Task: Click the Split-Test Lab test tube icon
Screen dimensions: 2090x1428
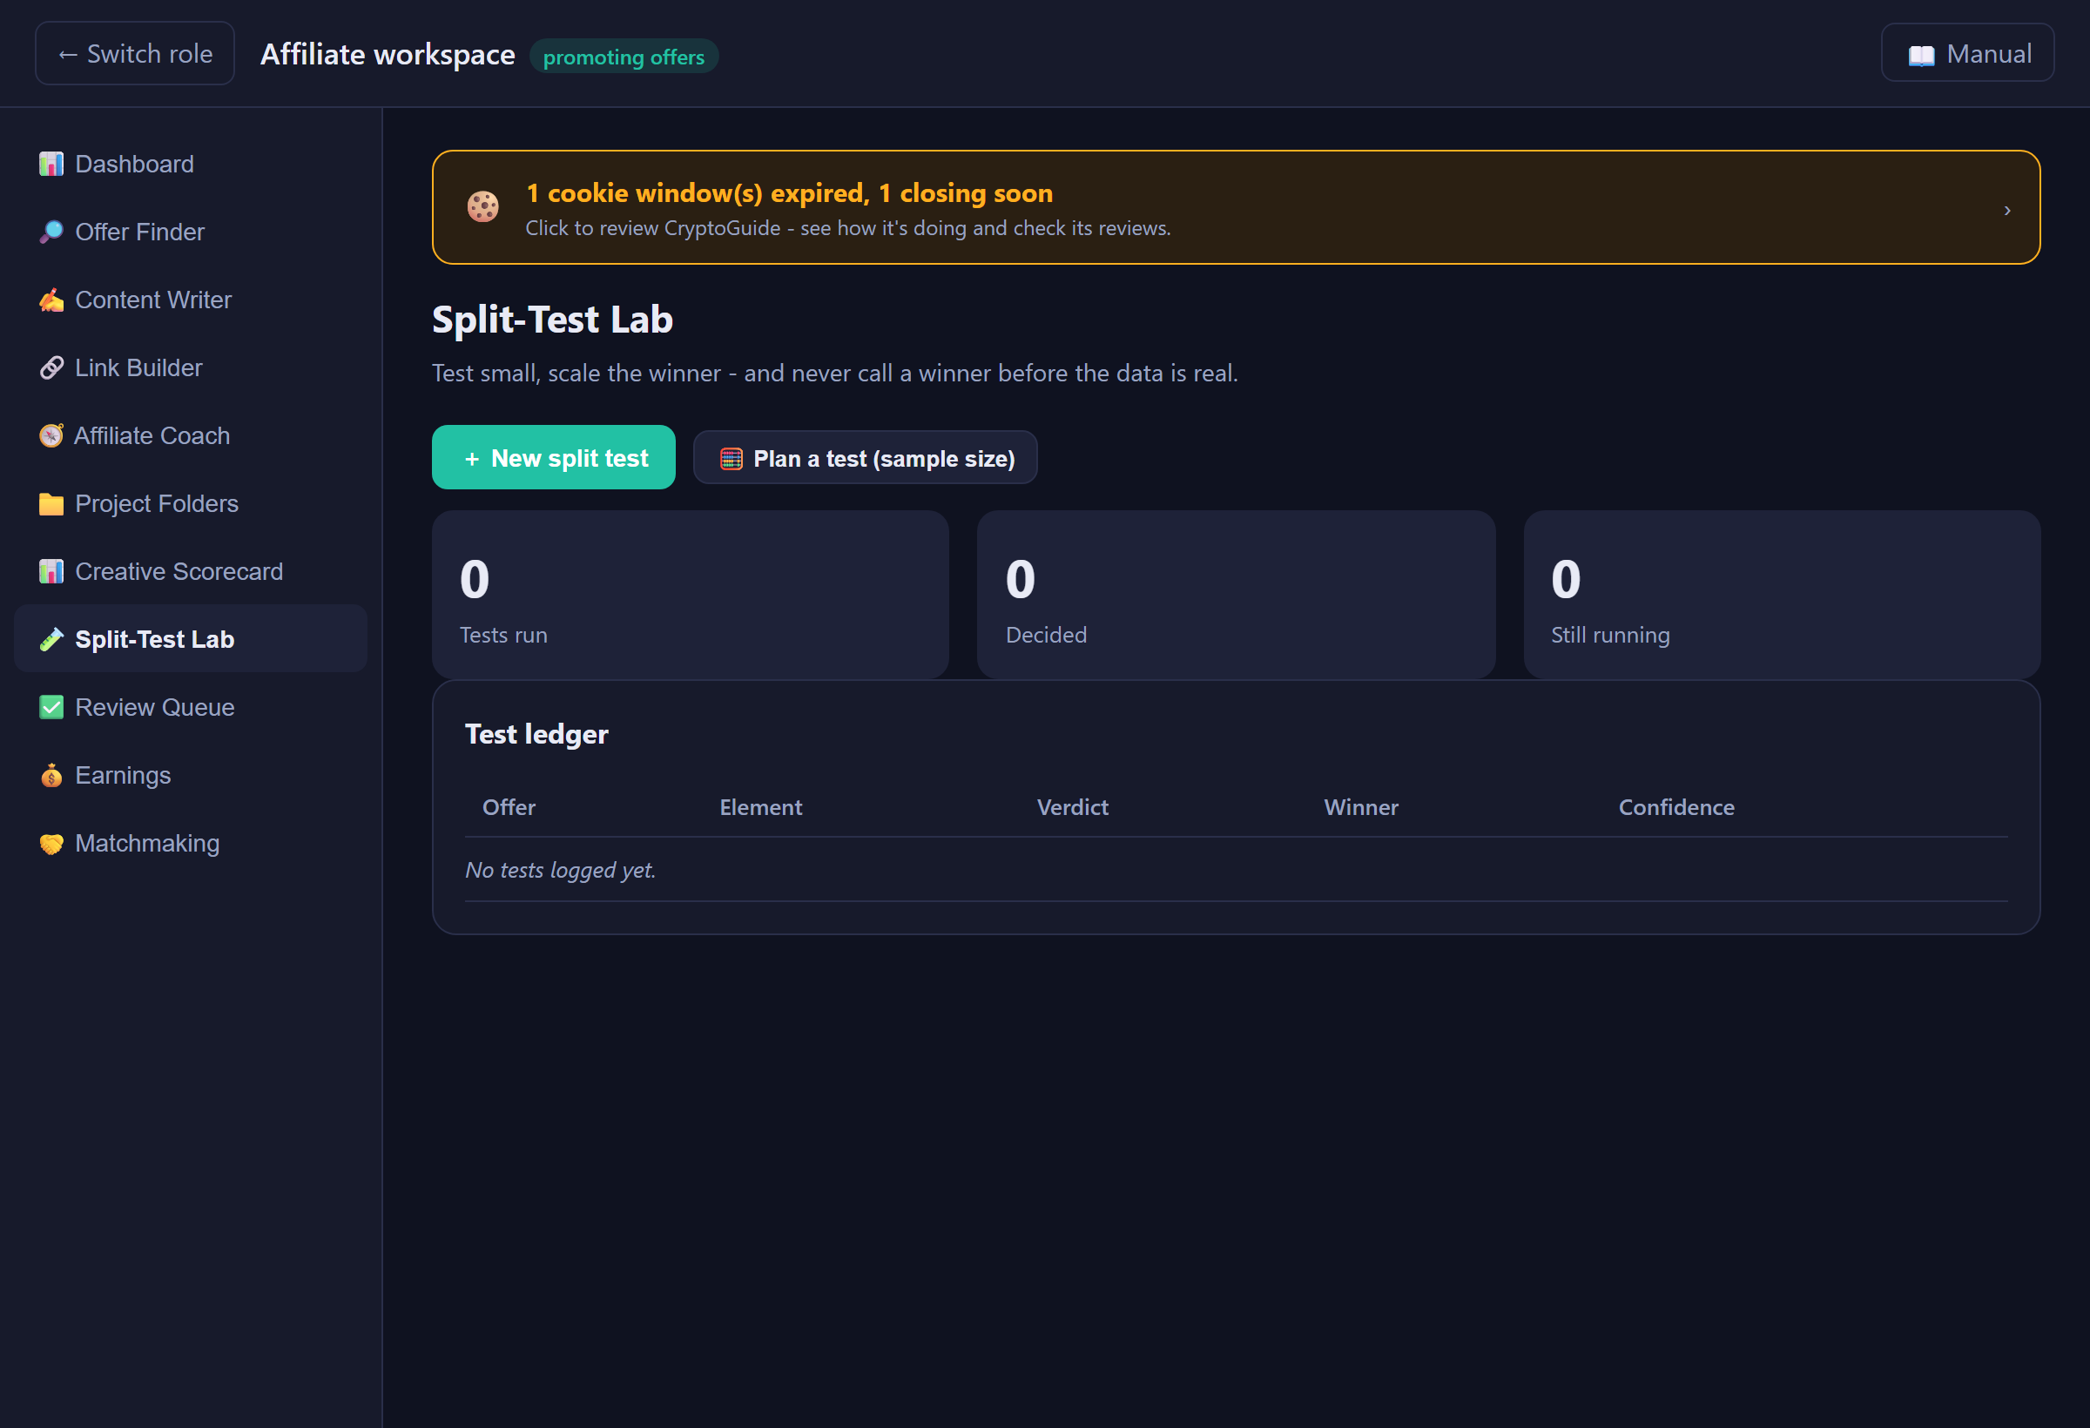Action: pos(51,639)
